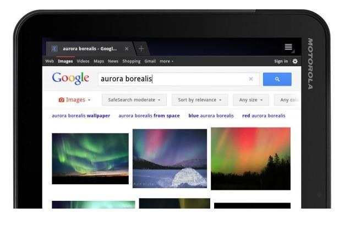344x229 pixels.
Task: Select aurora borealis wallpaper suggestion
Action: click(81, 116)
